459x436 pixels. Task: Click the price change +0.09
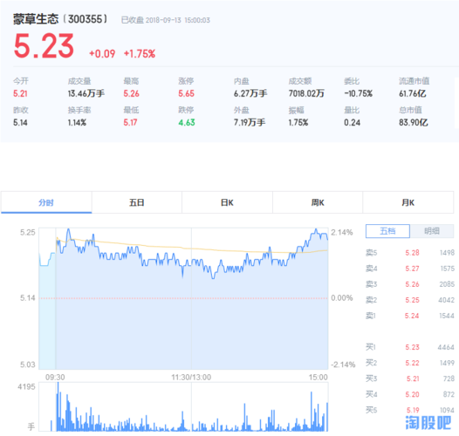click(x=102, y=54)
